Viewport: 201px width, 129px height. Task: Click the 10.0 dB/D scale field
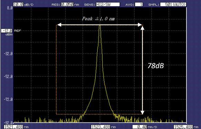pyautogui.click(x=18, y=4)
